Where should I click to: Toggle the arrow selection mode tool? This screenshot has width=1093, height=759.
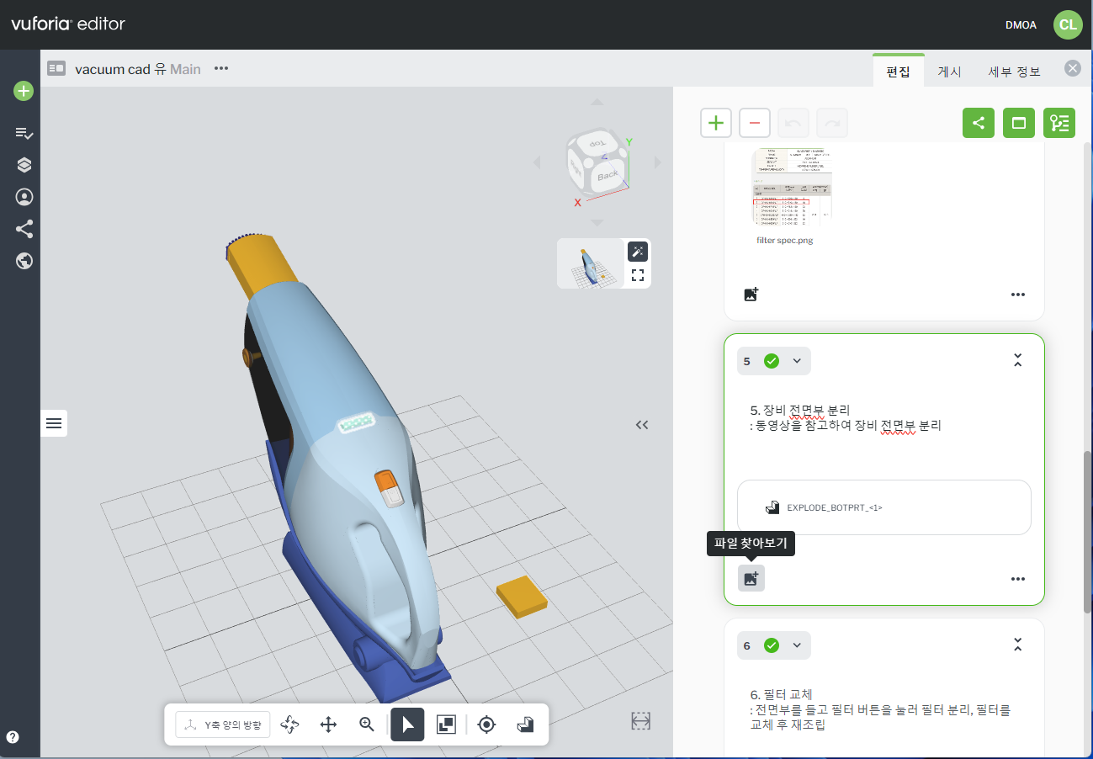click(407, 724)
